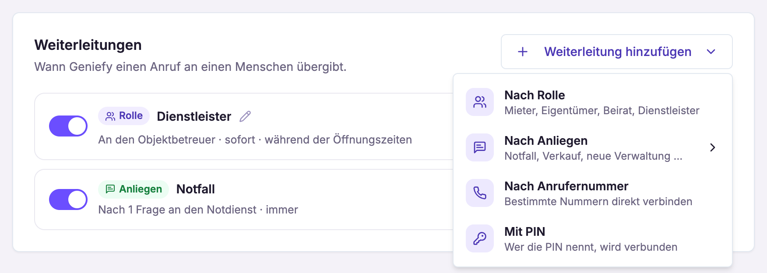Click the pencil edit icon next to Dienstleister
The image size is (767, 273).
245,116
